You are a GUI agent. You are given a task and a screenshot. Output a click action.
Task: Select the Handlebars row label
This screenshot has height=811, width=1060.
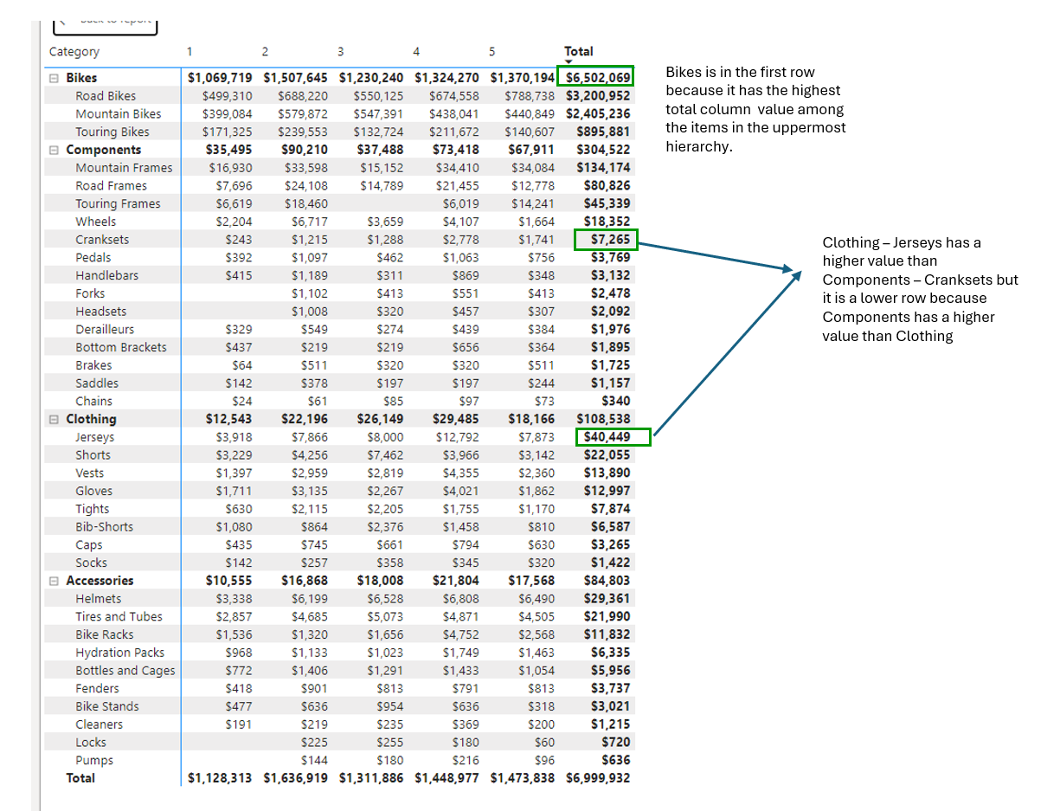106,275
